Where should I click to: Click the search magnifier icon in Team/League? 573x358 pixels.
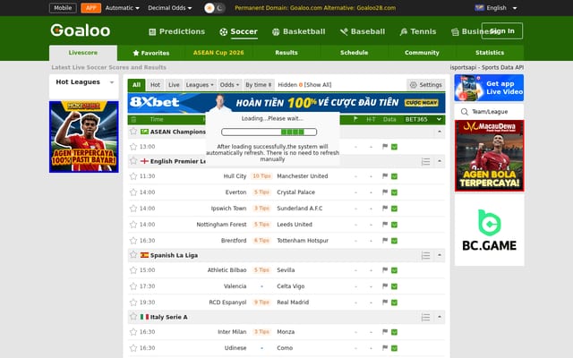[465, 112]
